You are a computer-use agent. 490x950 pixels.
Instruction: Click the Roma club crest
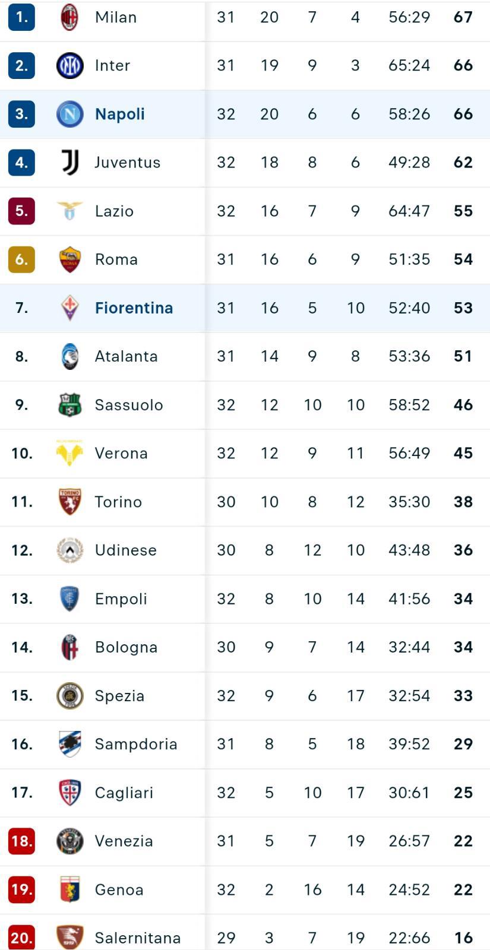[69, 259]
